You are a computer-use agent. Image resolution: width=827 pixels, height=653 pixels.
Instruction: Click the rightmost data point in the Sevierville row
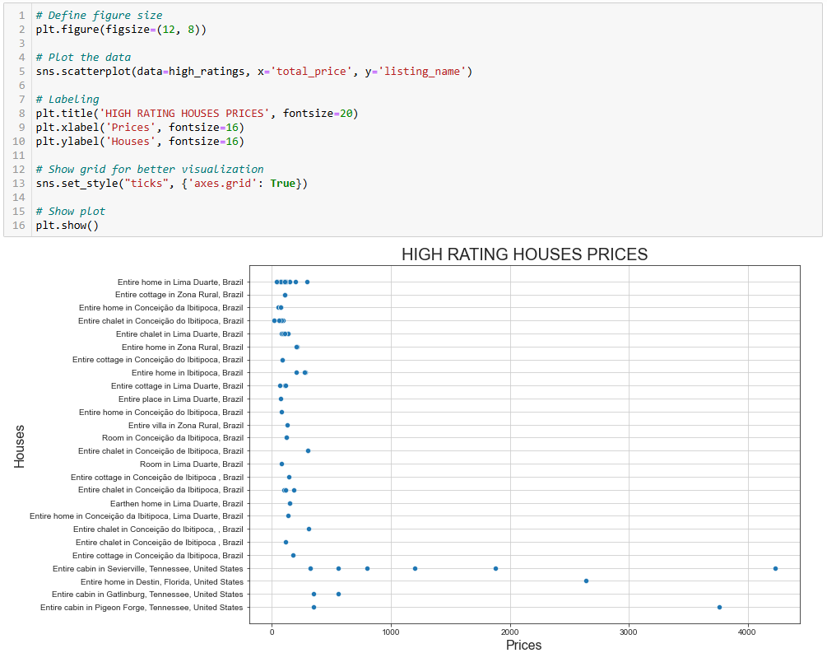click(775, 568)
